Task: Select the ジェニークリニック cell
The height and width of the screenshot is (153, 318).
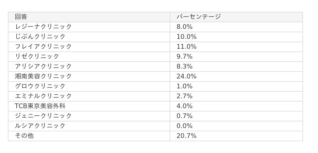Action: [89, 116]
